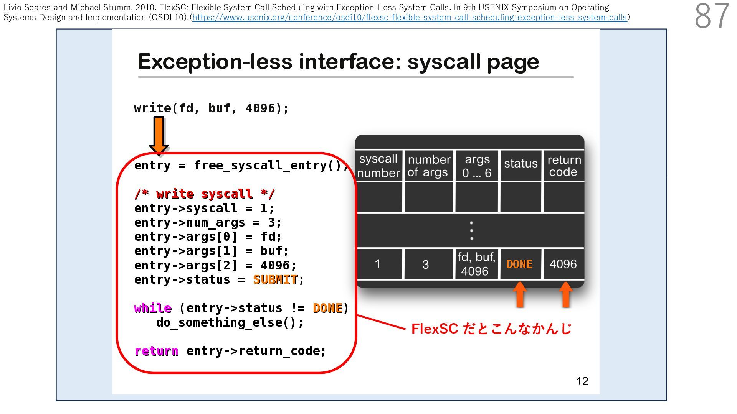This screenshot has width=737, height=414.
Task: Click the inner slide page number 12
Action: 582,381
